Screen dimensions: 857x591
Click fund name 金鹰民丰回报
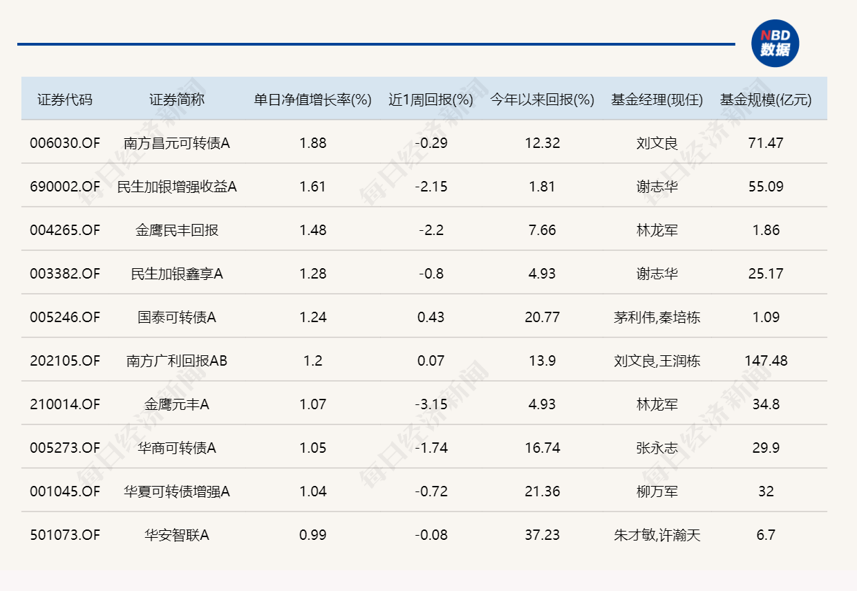tap(177, 230)
